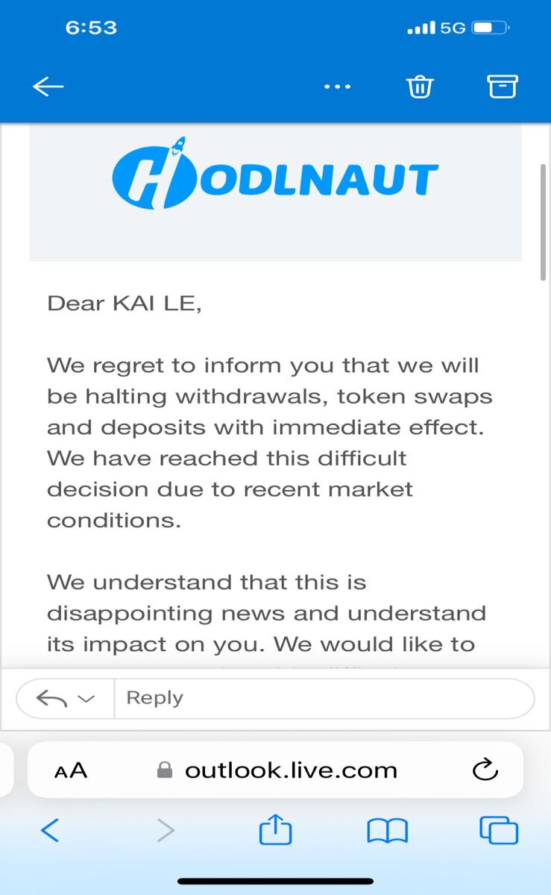Open the three-dot more options menu
The width and height of the screenshot is (551, 895).
pyautogui.click(x=337, y=87)
